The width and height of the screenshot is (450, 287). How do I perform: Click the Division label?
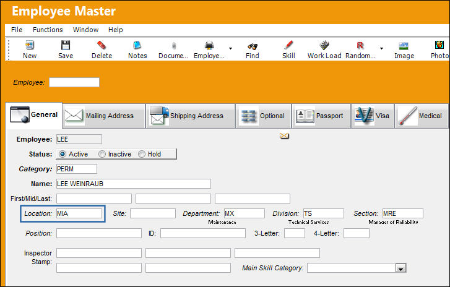coord(286,213)
